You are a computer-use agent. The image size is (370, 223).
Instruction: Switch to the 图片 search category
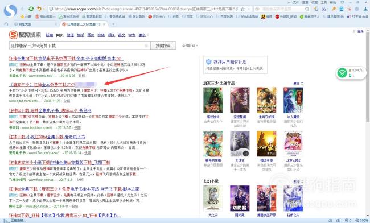tap(91, 35)
